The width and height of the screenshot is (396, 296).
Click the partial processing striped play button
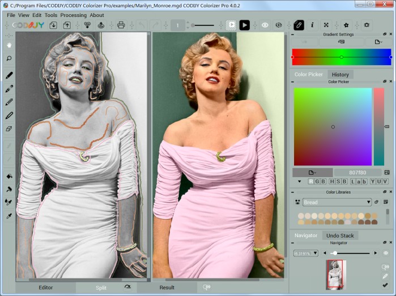coord(231,25)
